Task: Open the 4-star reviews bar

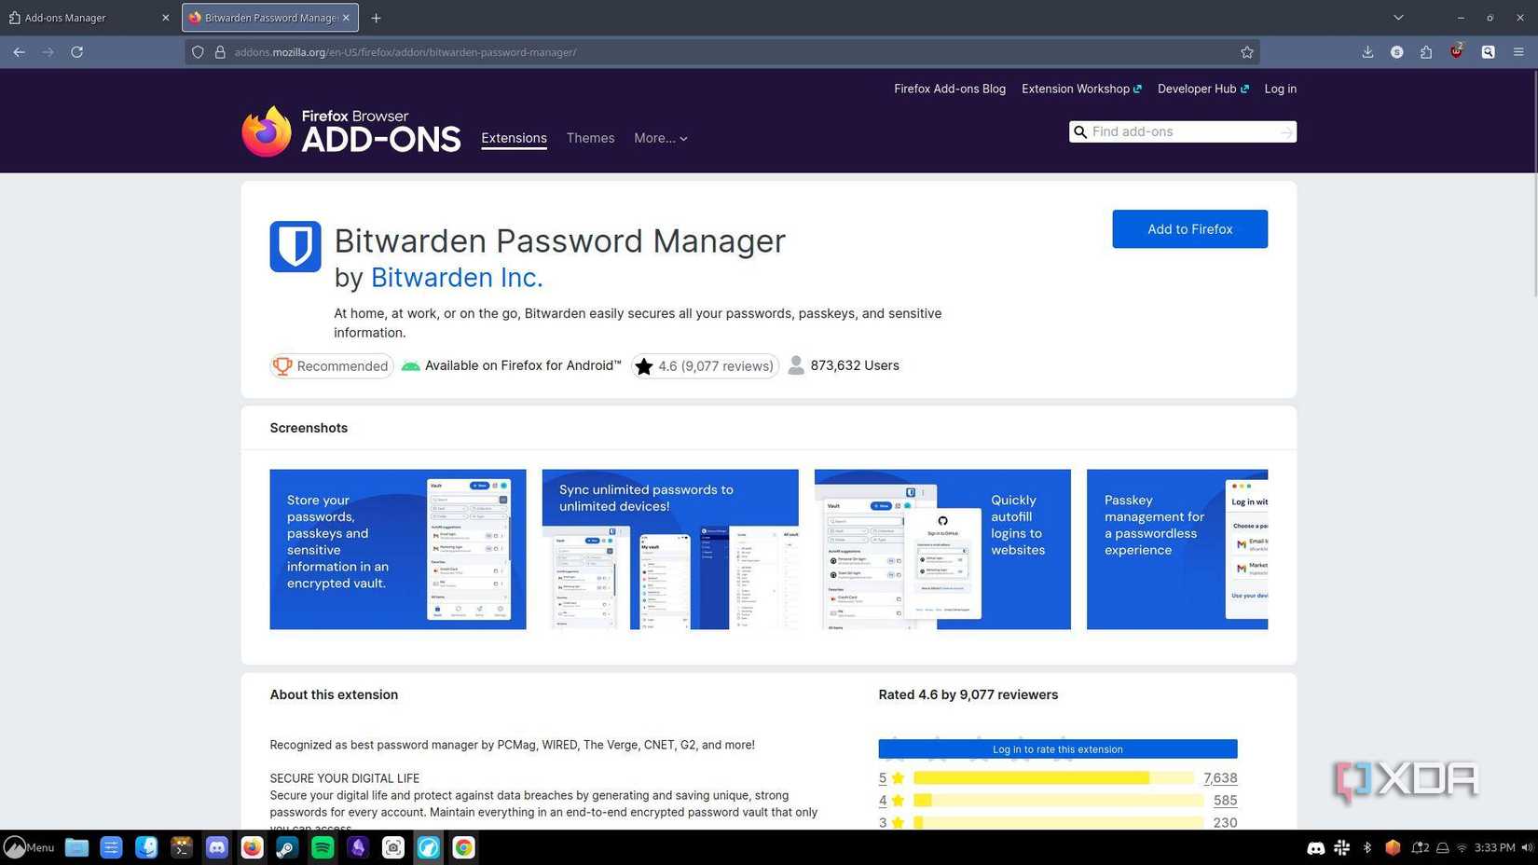Action: [x=1058, y=801]
